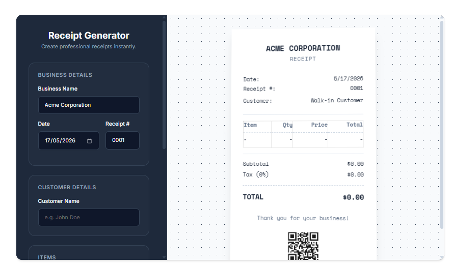Select the 'CUSTOMER DETAILS' section heading
The image size is (452, 266).
coord(67,187)
